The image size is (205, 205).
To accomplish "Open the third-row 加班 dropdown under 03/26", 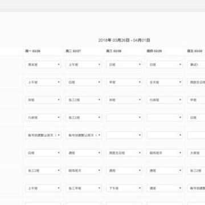I will point(43,100).
